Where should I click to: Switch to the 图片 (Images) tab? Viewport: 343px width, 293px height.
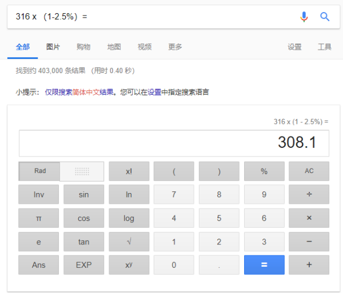(53, 47)
